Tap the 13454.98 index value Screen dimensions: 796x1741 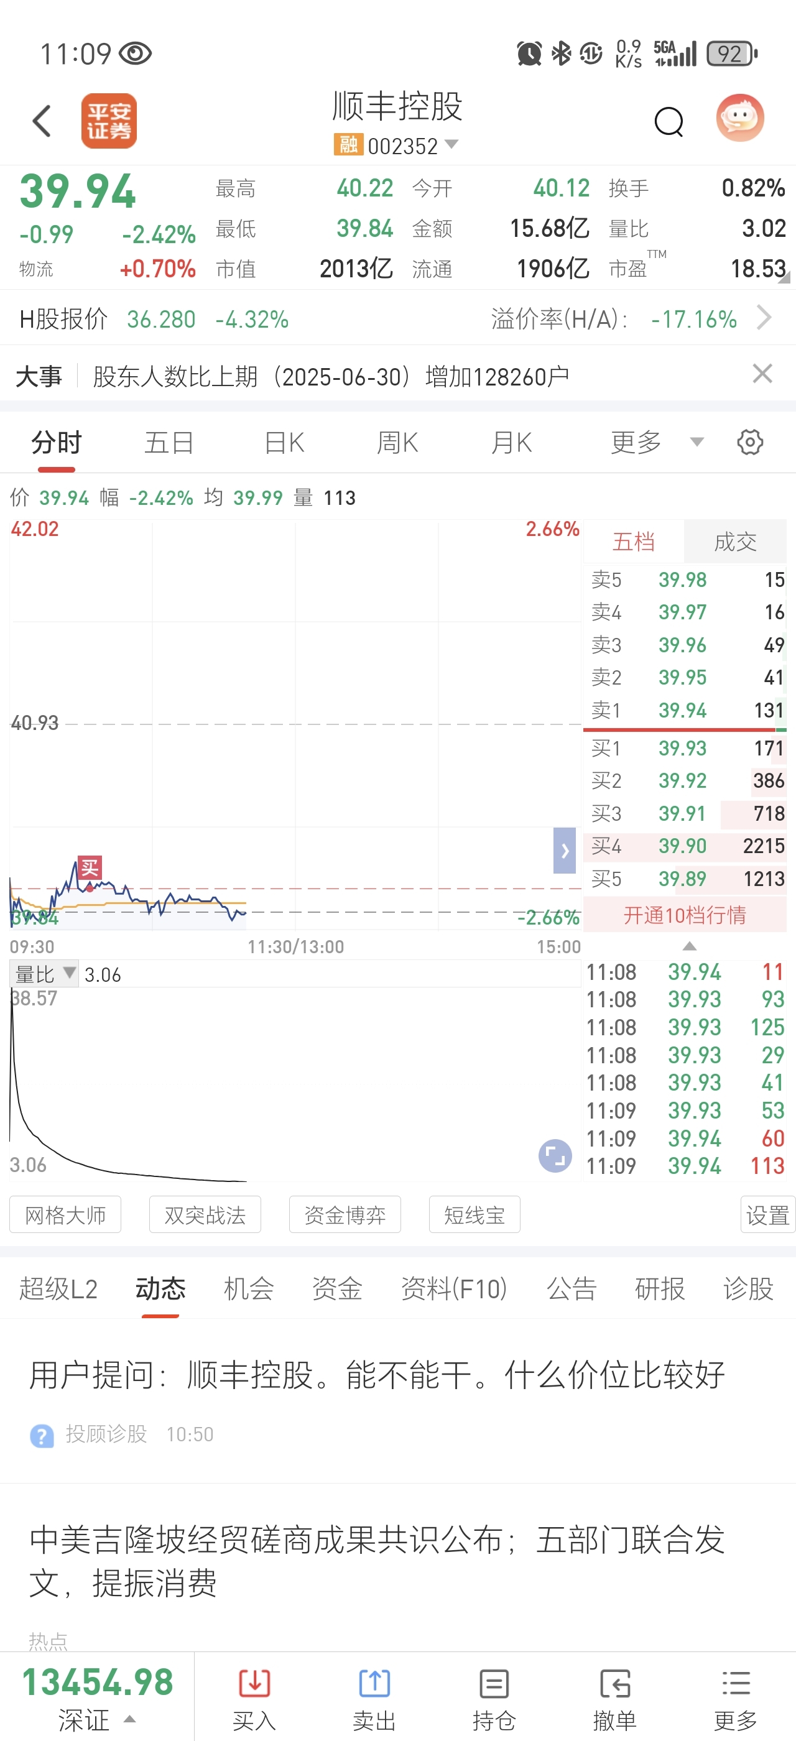pos(98,1682)
